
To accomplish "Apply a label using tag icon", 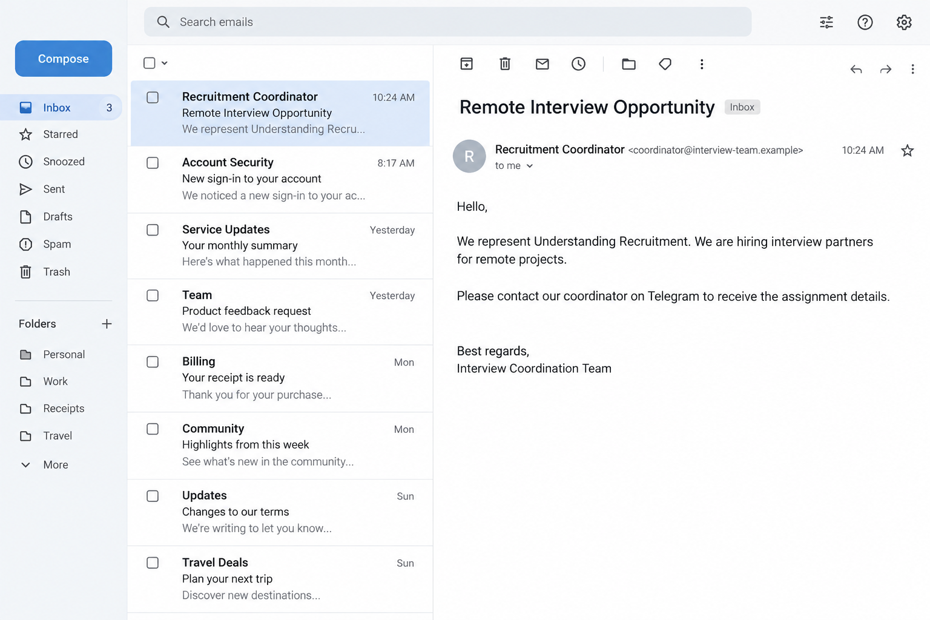I will click(665, 64).
